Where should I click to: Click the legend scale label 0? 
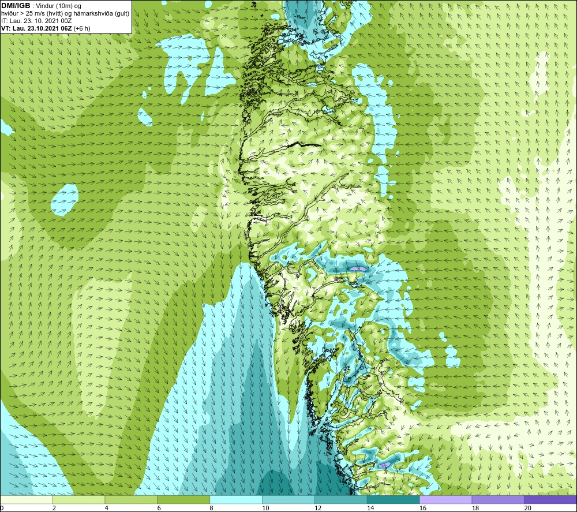pyautogui.click(x=2, y=508)
